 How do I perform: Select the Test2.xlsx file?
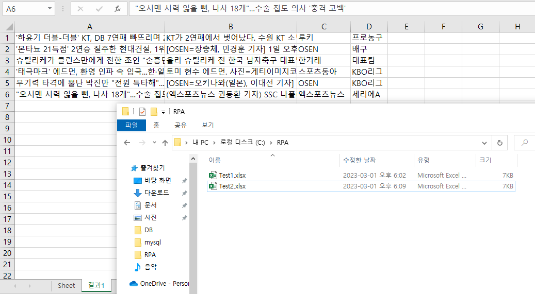click(361, 186)
